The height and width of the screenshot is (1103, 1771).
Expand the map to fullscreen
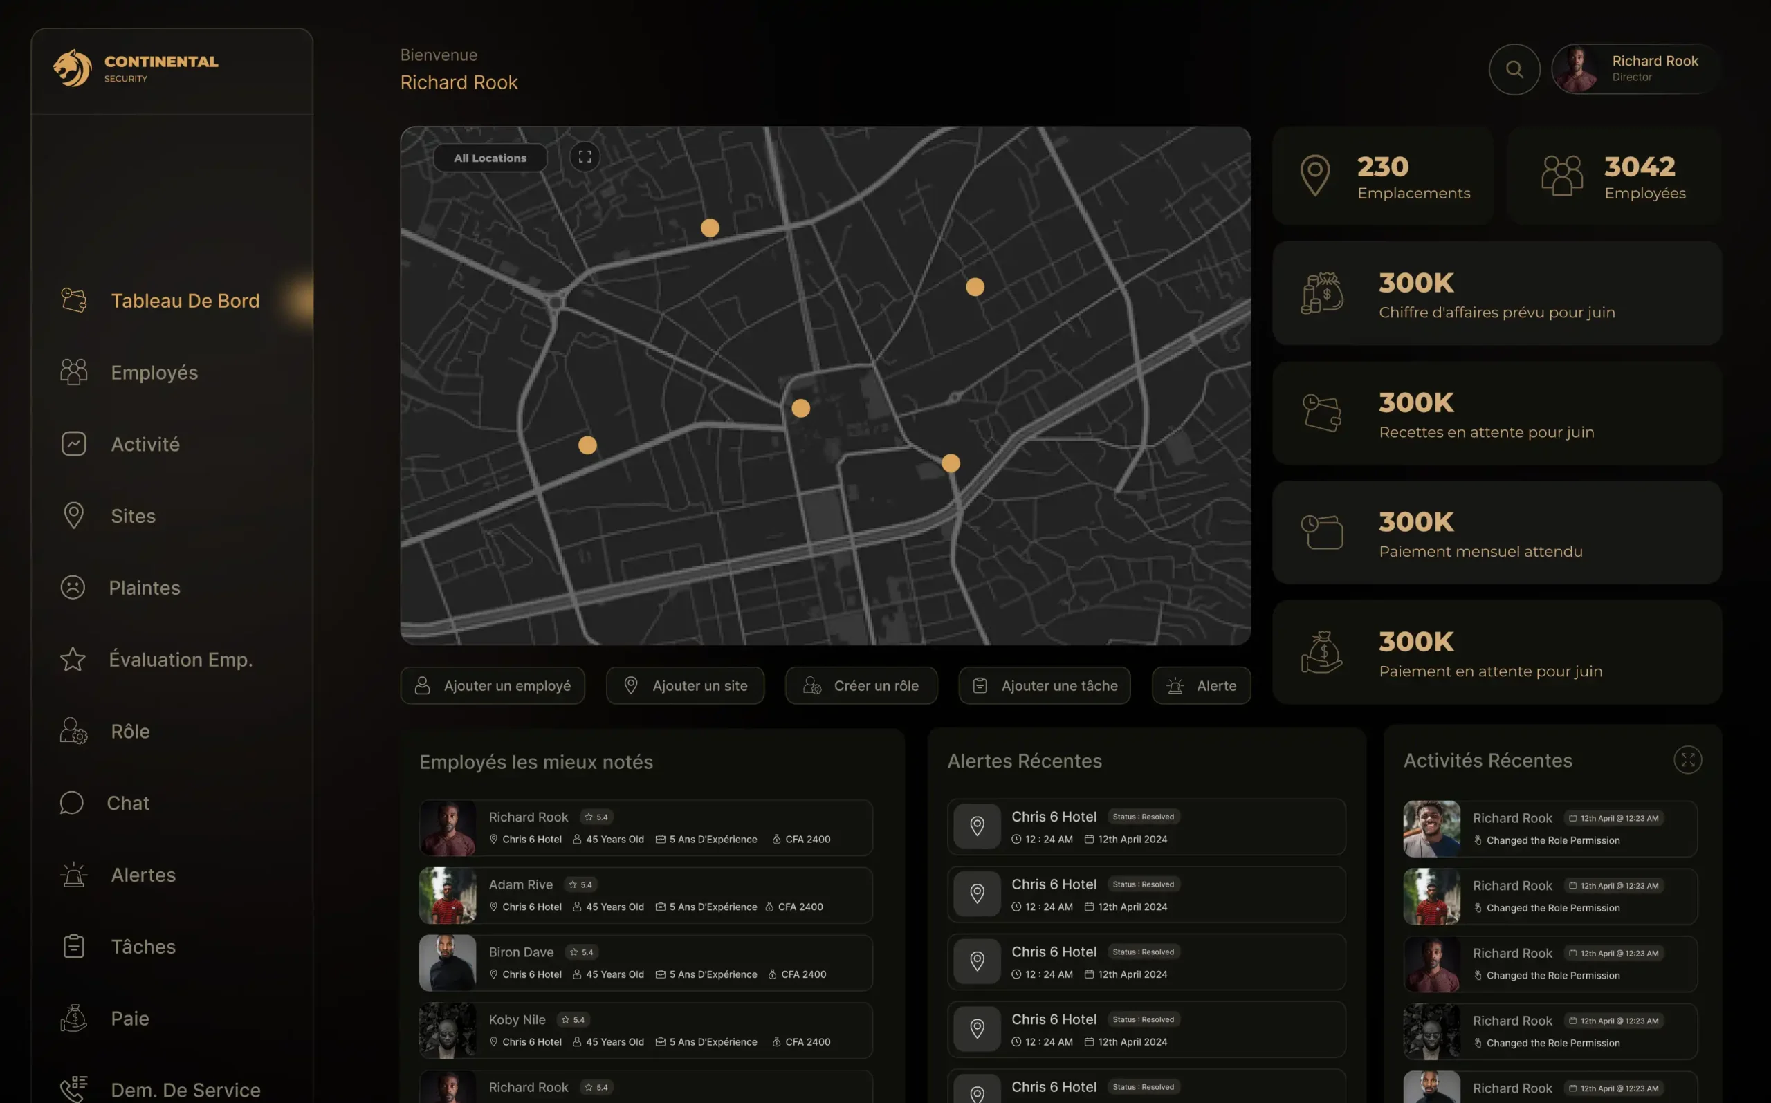pyautogui.click(x=585, y=157)
